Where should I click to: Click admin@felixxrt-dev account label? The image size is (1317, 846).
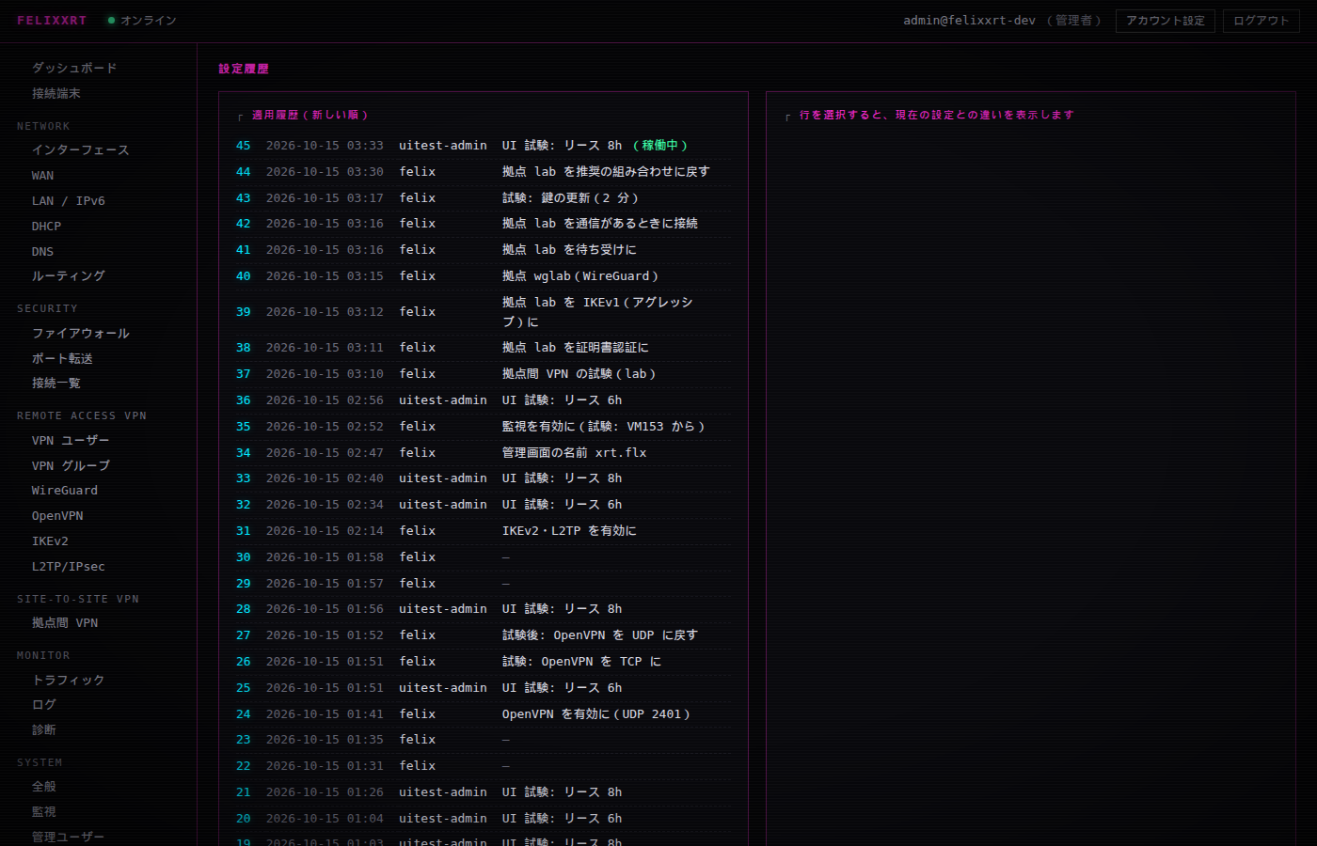click(969, 21)
